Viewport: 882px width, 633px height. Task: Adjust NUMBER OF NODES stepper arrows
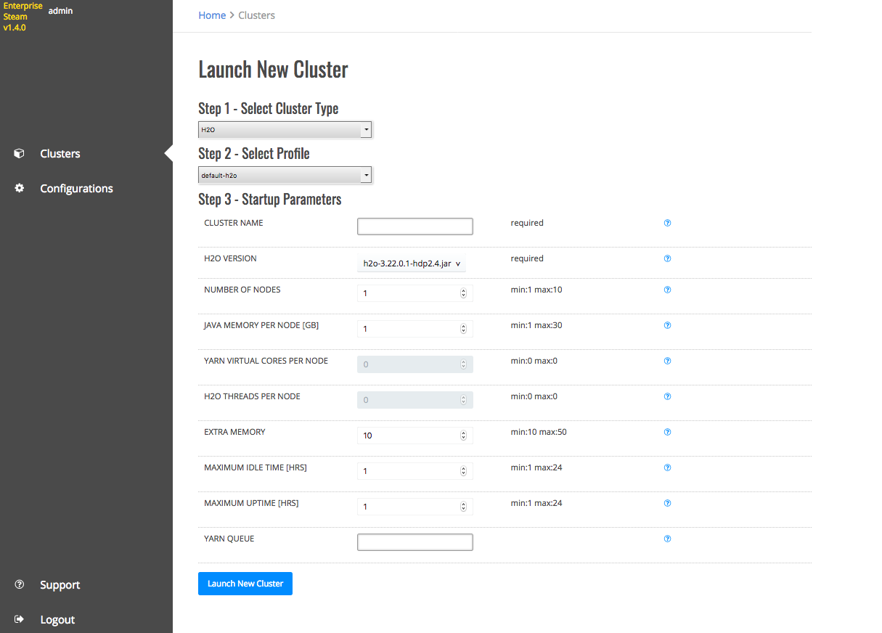[x=463, y=293]
